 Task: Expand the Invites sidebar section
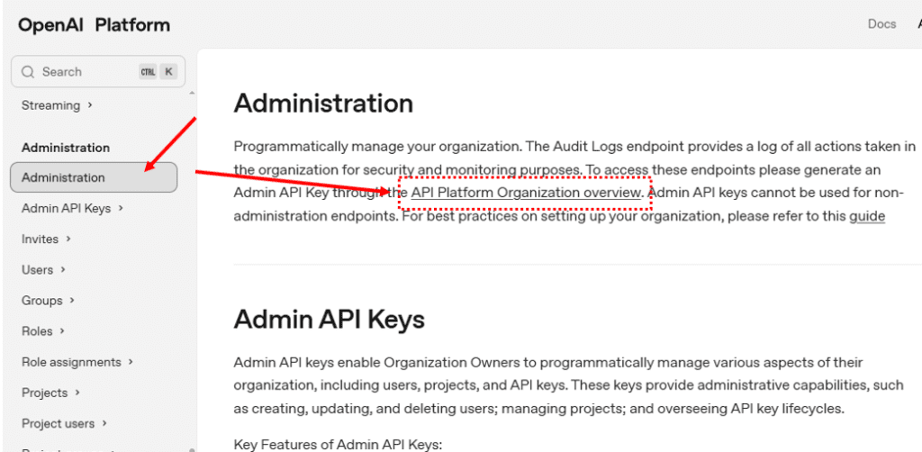[46, 240]
